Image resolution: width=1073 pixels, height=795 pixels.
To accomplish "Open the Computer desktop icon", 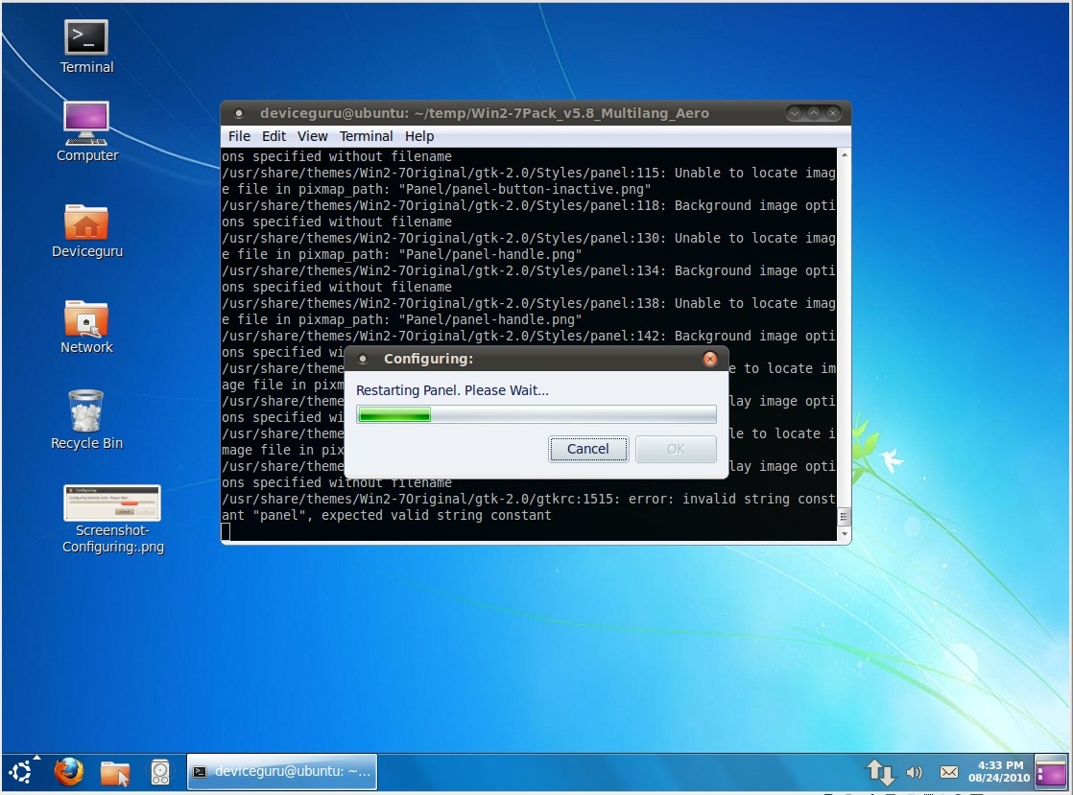I will [x=87, y=132].
